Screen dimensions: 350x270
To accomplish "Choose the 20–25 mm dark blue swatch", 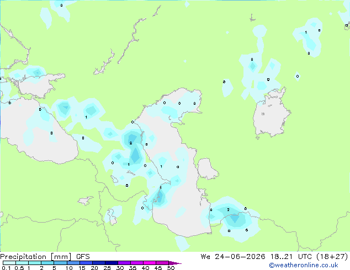I will 99,263.
